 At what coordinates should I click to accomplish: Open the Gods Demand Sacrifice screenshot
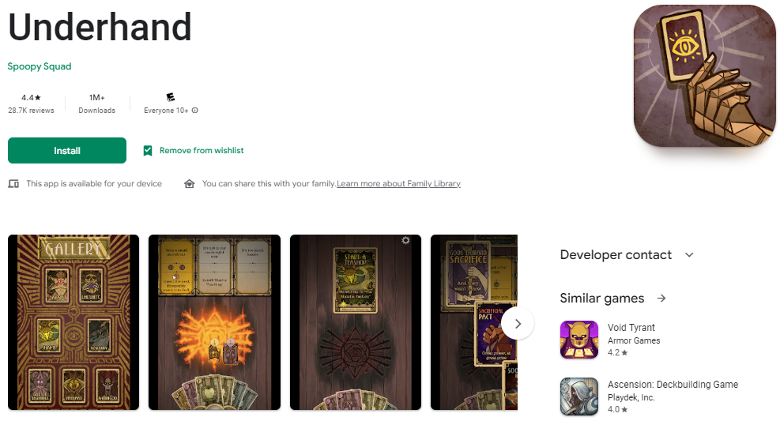(474, 322)
